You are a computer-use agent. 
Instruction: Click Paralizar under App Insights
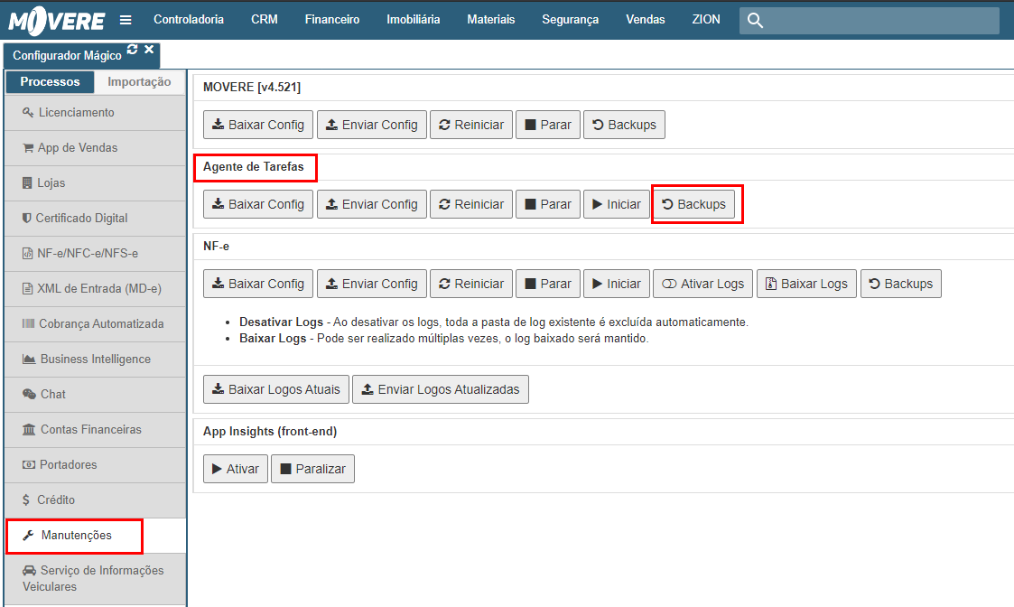click(313, 469)
